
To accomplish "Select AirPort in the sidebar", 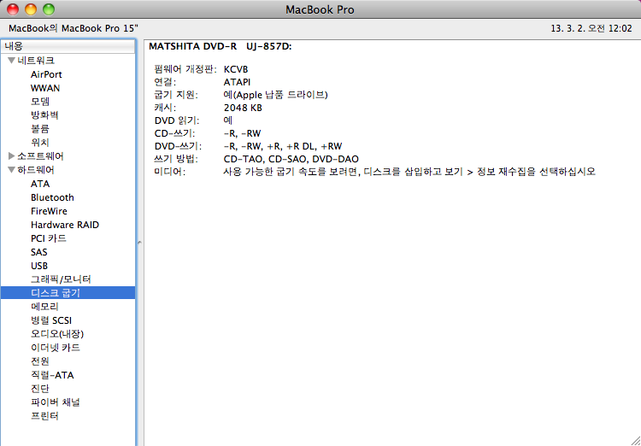I will tap(46, 74).
